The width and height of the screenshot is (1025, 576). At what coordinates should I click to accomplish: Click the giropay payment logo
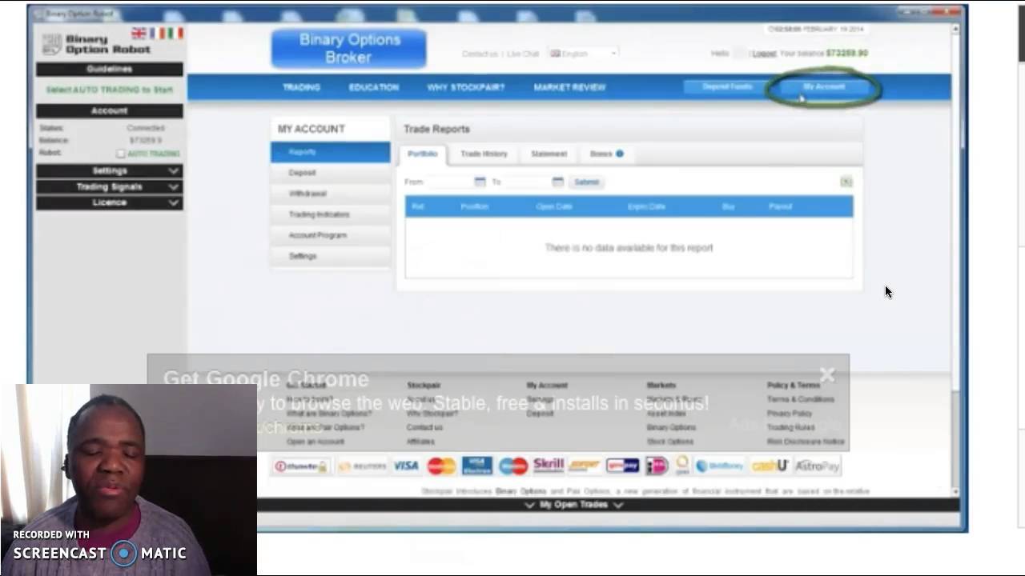coord(622,466)
